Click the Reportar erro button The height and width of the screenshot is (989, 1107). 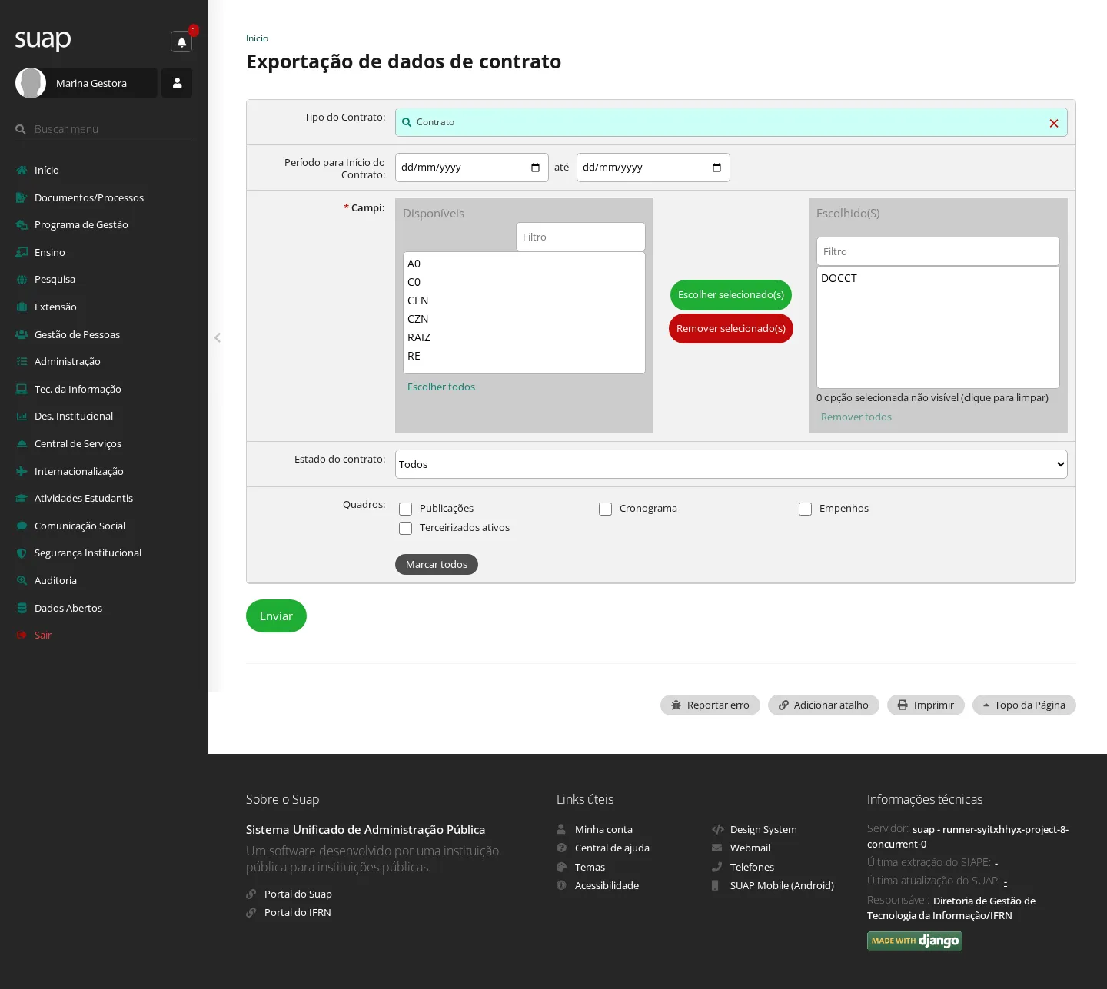[x=710, y=705]
